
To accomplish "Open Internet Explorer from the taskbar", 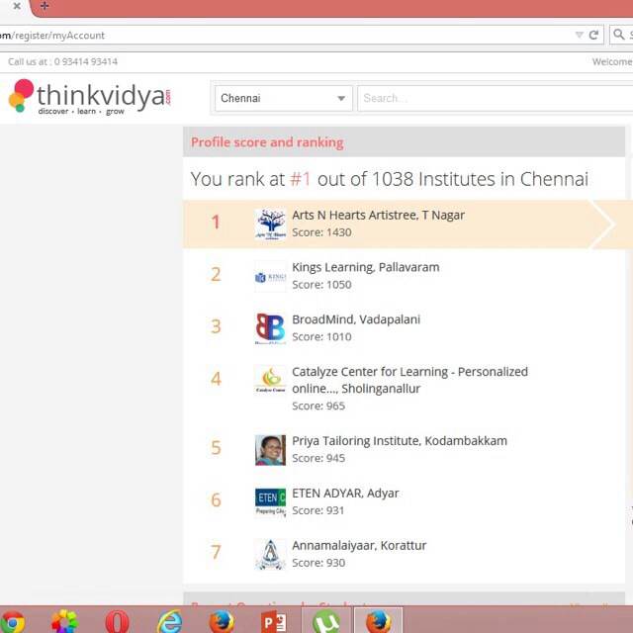I will click(169, 622).
